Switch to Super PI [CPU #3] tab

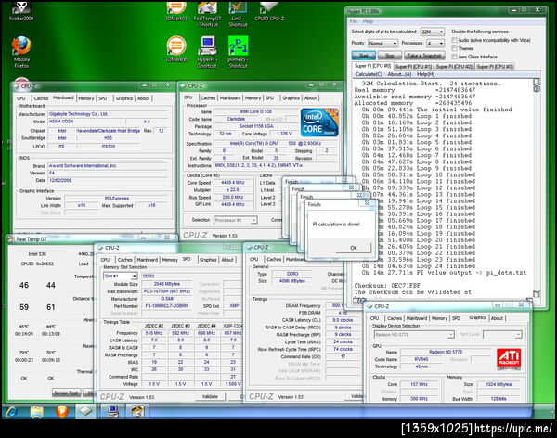[x=494, y=67]
